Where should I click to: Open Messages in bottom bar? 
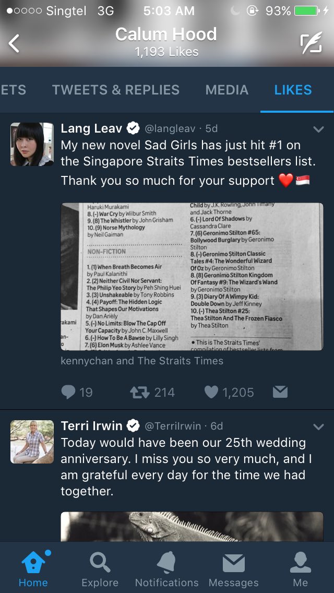coord(233,563)
